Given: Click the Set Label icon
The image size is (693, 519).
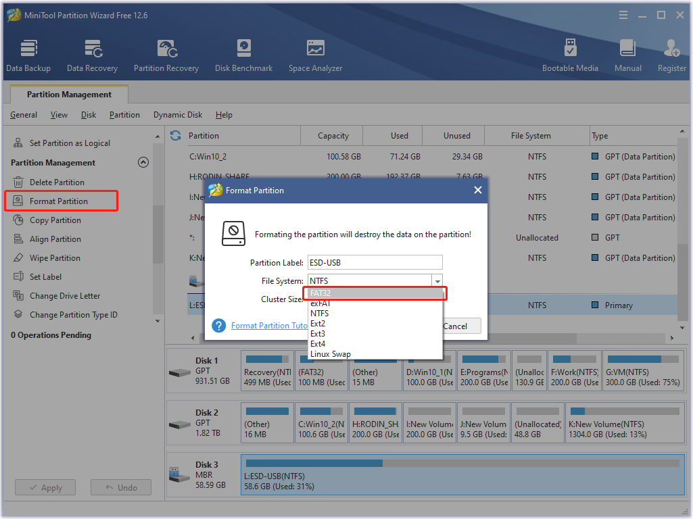Looking at the screenshot, I should pos(18,276).
